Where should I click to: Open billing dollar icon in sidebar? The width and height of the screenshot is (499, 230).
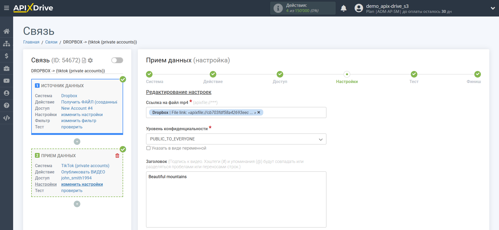point(7,56)
